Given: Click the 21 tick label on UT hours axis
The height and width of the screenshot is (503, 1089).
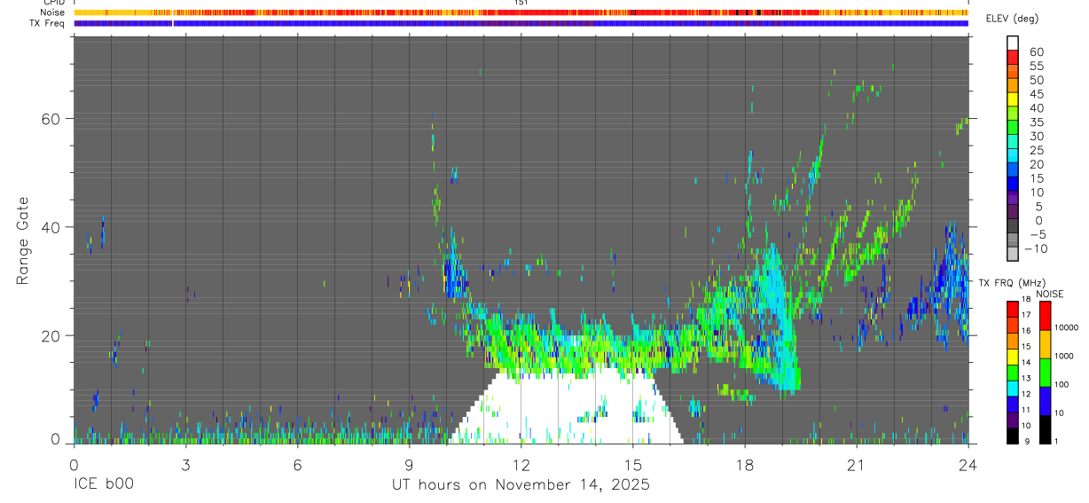Looking at the screenshot, I should click(856, 465).
